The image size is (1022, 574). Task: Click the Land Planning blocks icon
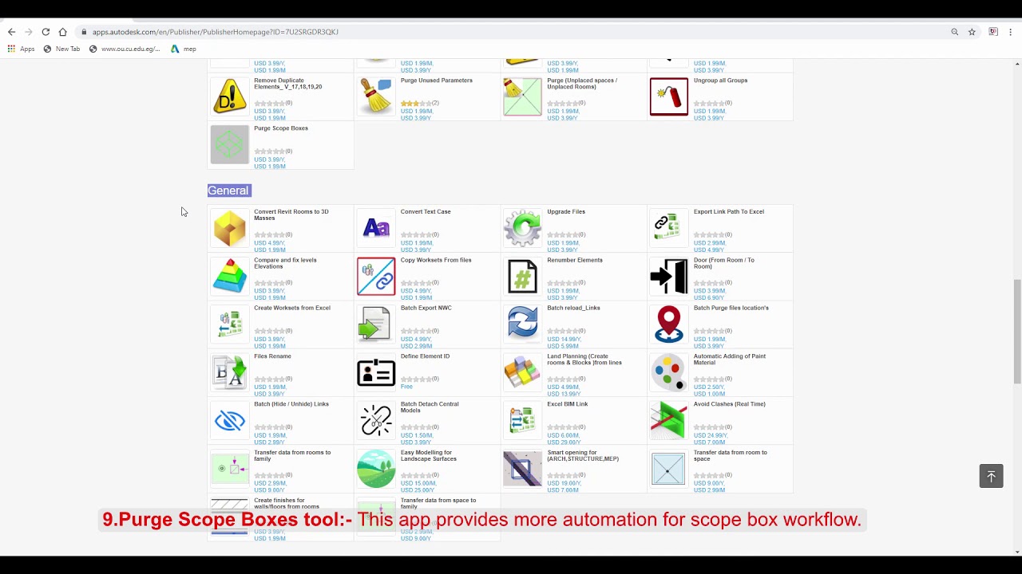(522, 372)
